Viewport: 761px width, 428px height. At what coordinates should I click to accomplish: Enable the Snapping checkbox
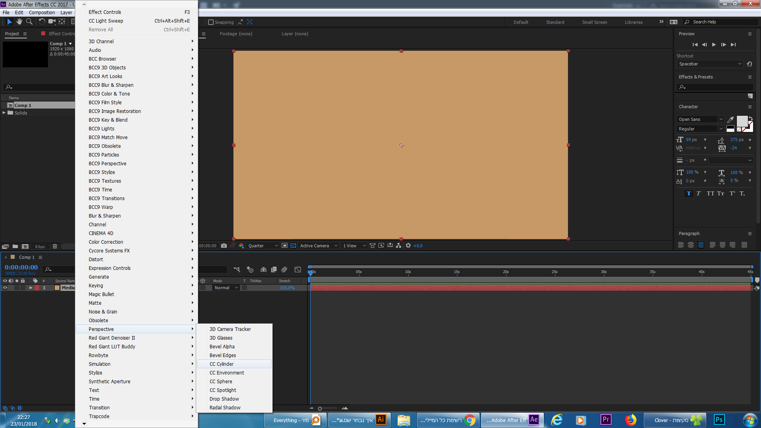click(211, 22)
